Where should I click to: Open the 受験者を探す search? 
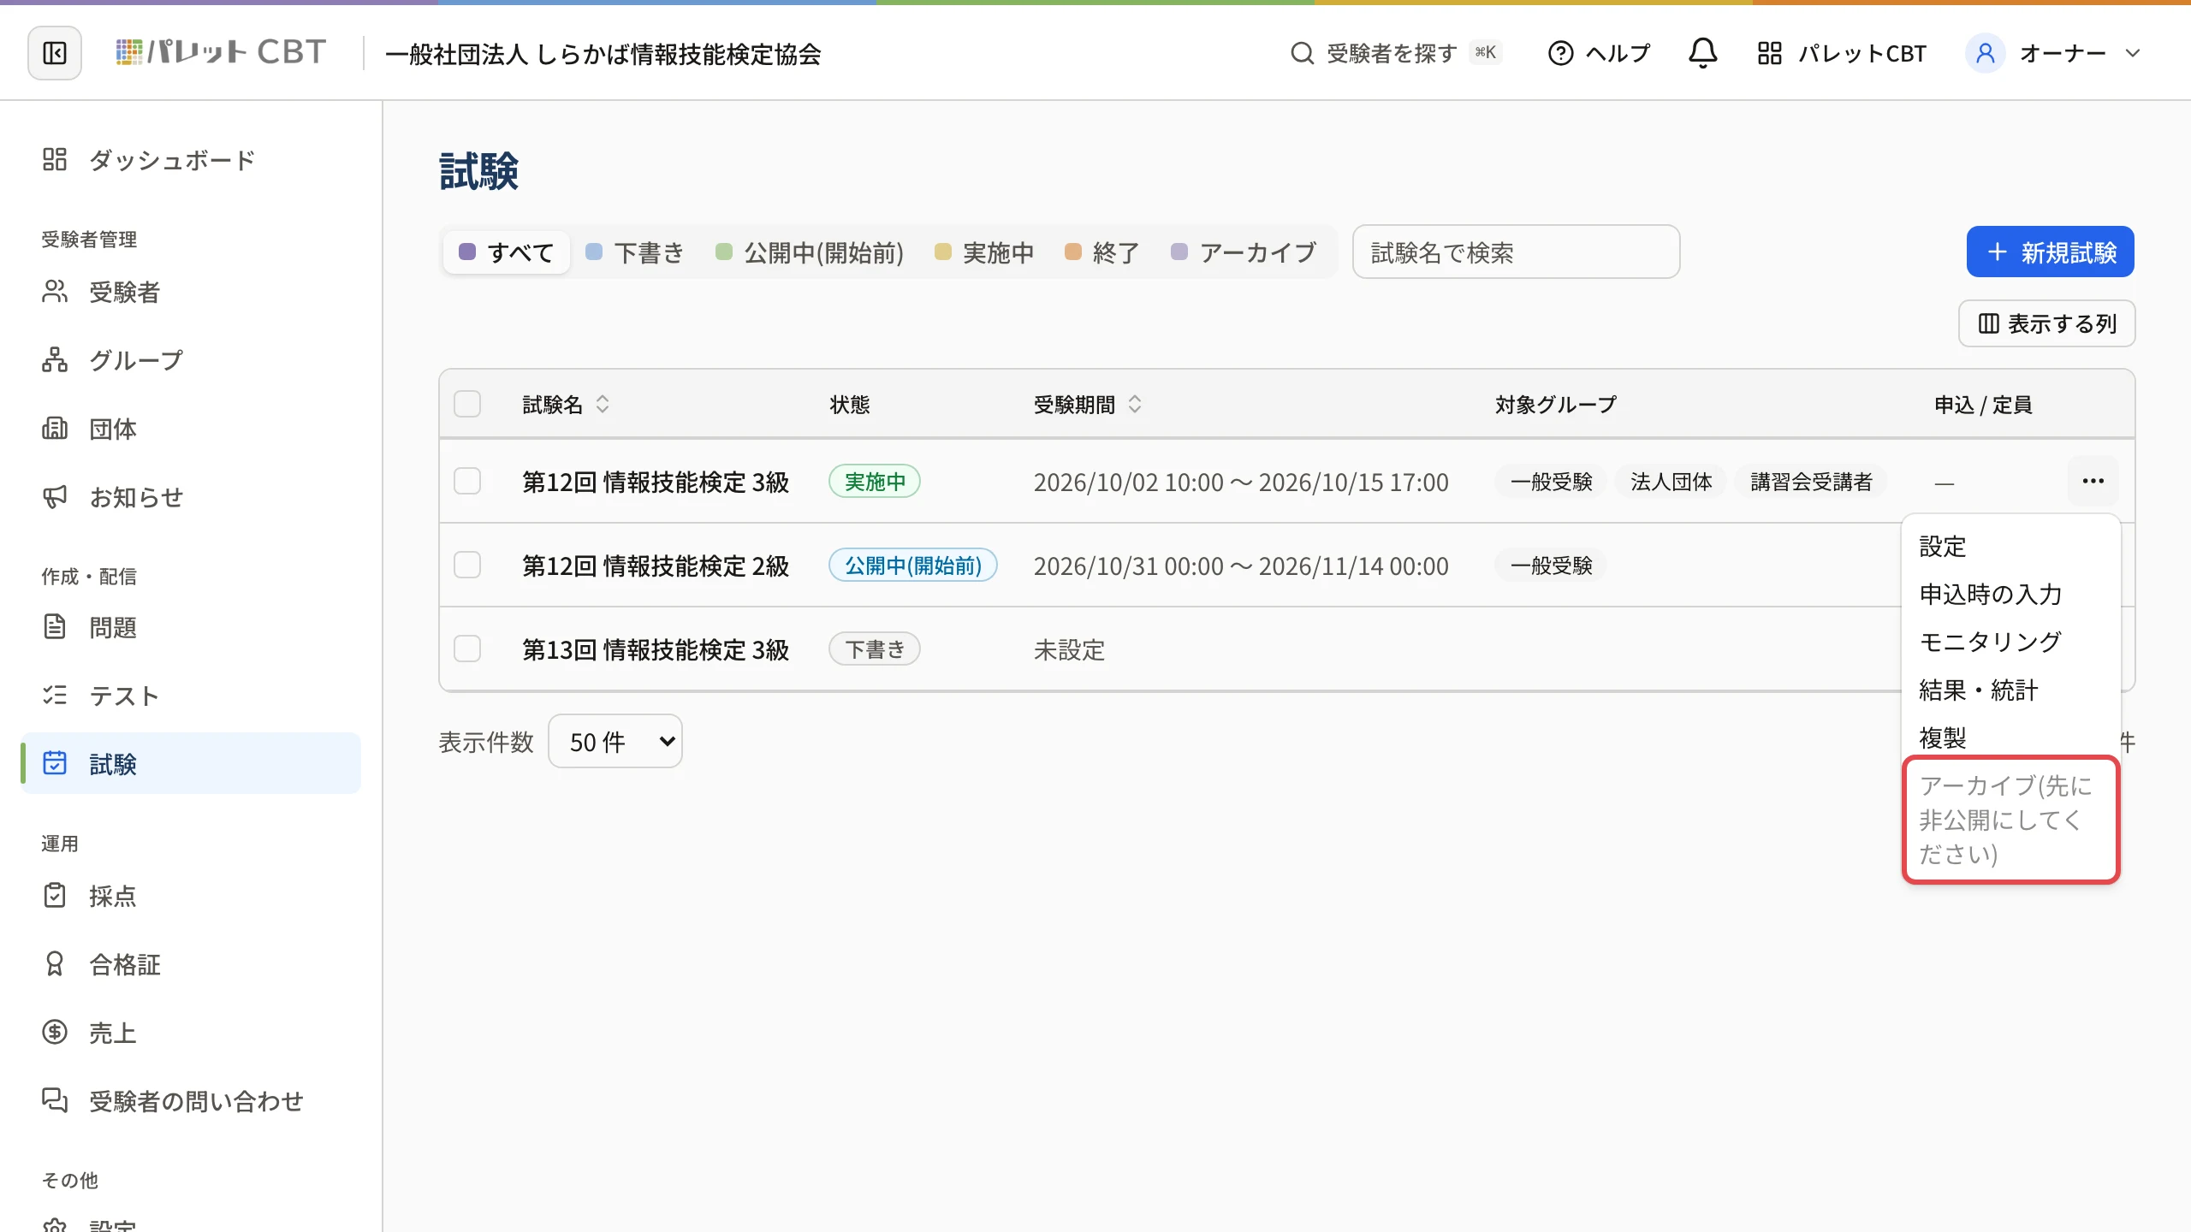click(1396, 53)
